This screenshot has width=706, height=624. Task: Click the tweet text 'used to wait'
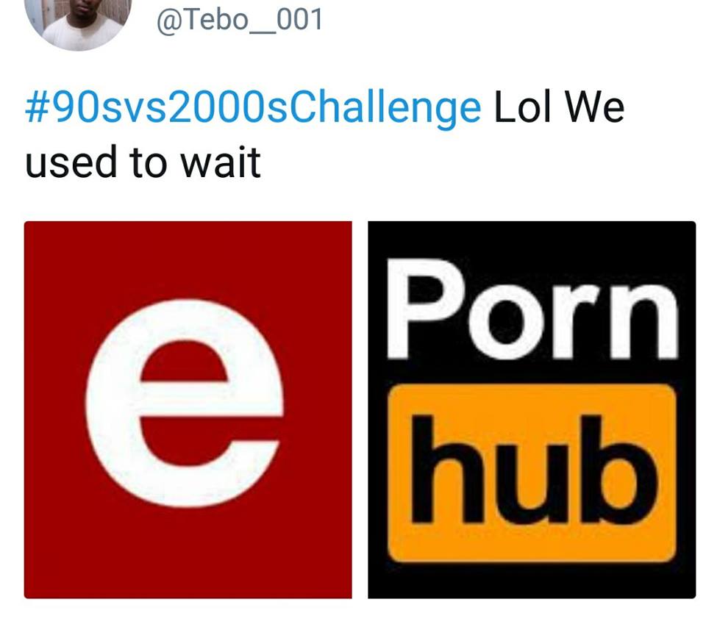point(143,162)
